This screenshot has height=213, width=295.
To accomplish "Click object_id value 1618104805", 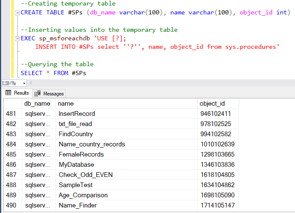I will pyautogui.click(x=218, y=175).
